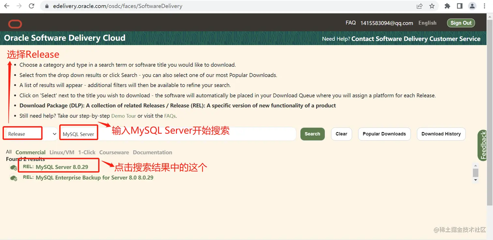Select the Documentation filter tab
The height and width of the screenshot is (240, 493).
pos(153,152)
